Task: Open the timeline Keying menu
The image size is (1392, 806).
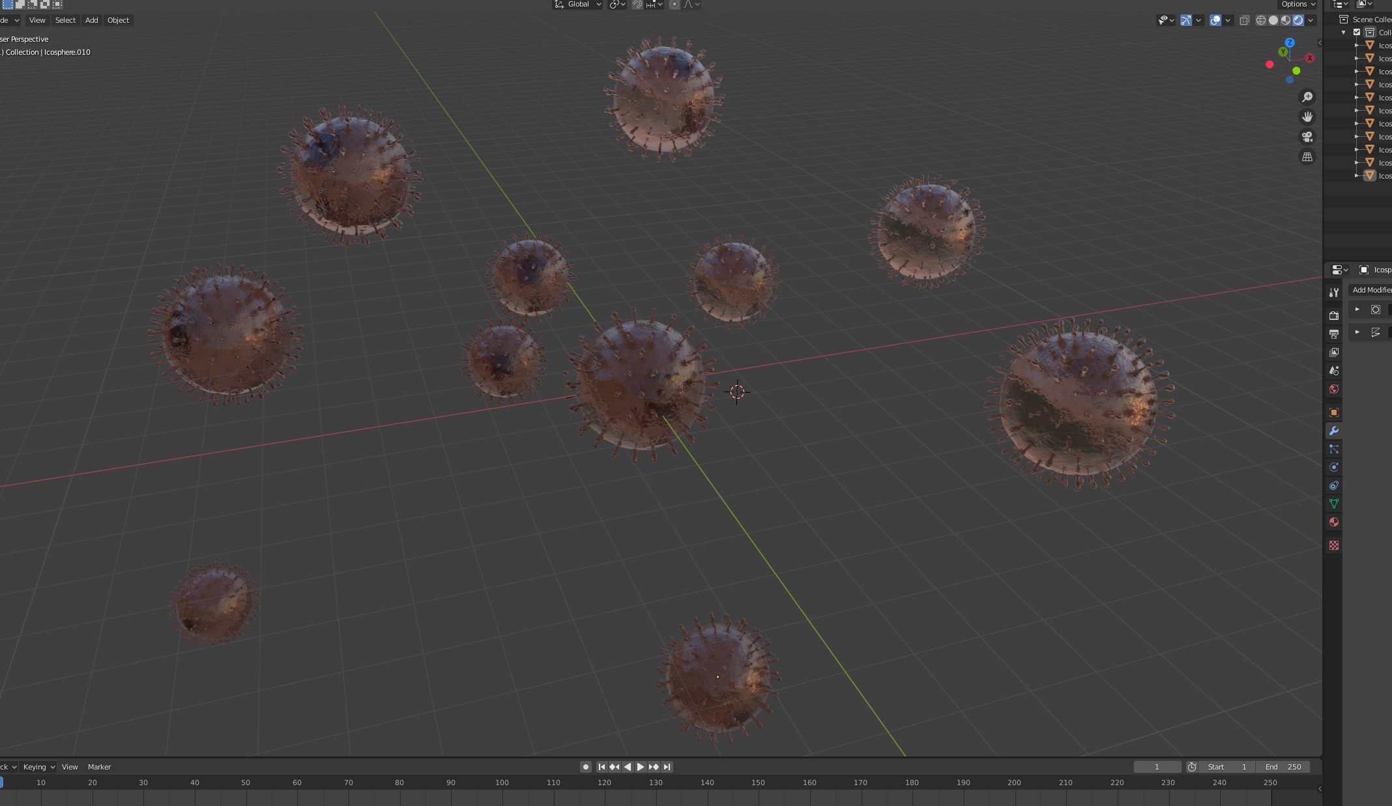Action: pyautogui.click(x=39, y=767)
